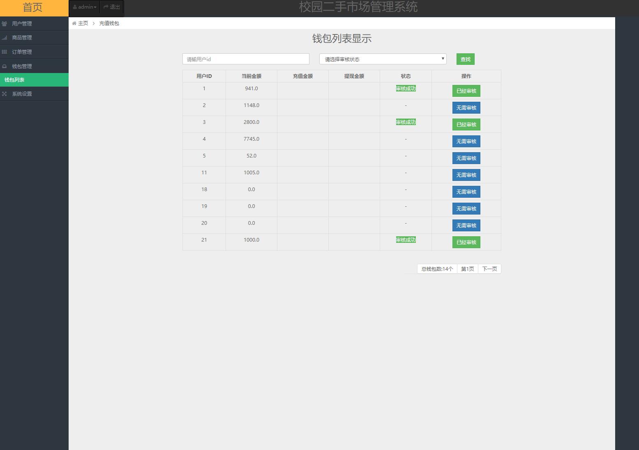
Task: Click 无需审核 button for user ID 11
Action: (x=466, y=175)
